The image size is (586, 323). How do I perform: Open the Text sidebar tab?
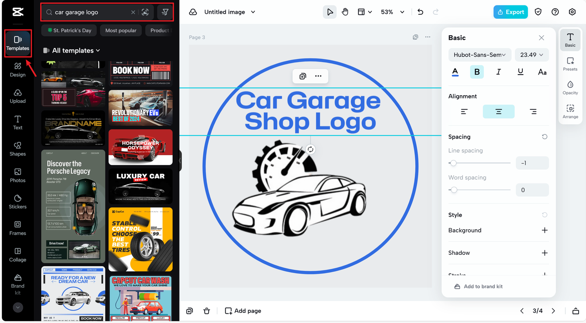tap(18, 123)
